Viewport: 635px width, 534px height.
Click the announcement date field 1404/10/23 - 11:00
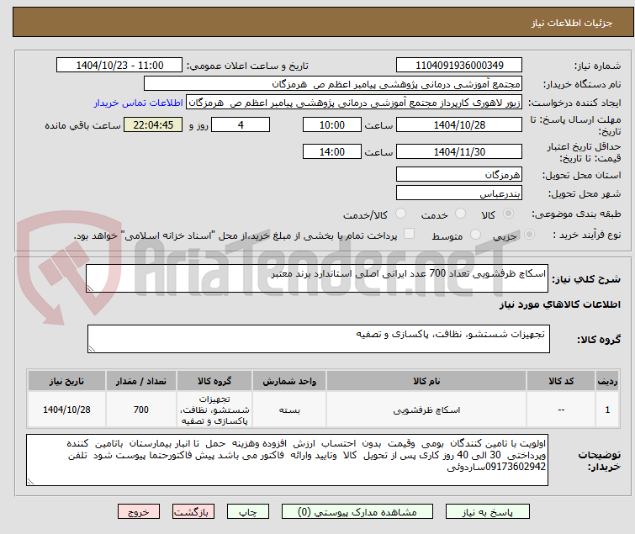click(x=119, y=66)
